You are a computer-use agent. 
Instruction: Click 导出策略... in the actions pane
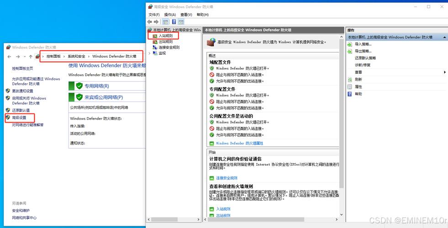(363, 51)
